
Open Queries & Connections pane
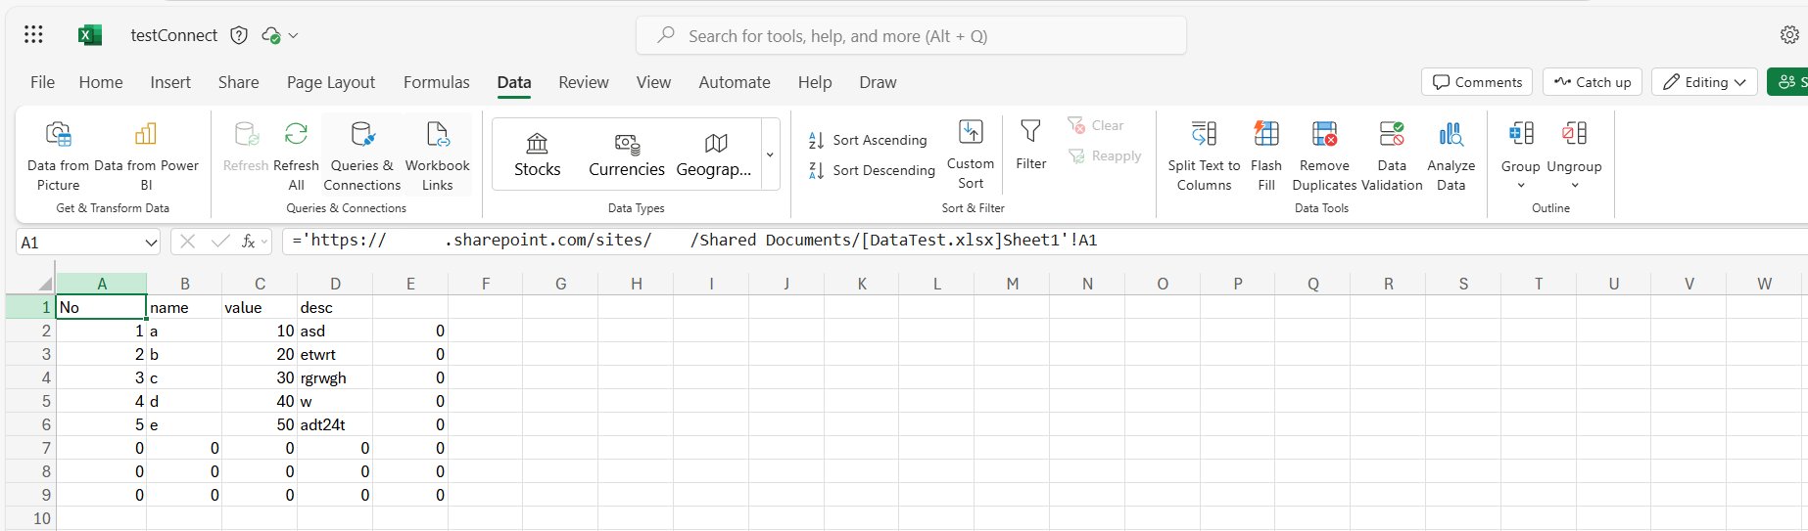pos(362,157)
